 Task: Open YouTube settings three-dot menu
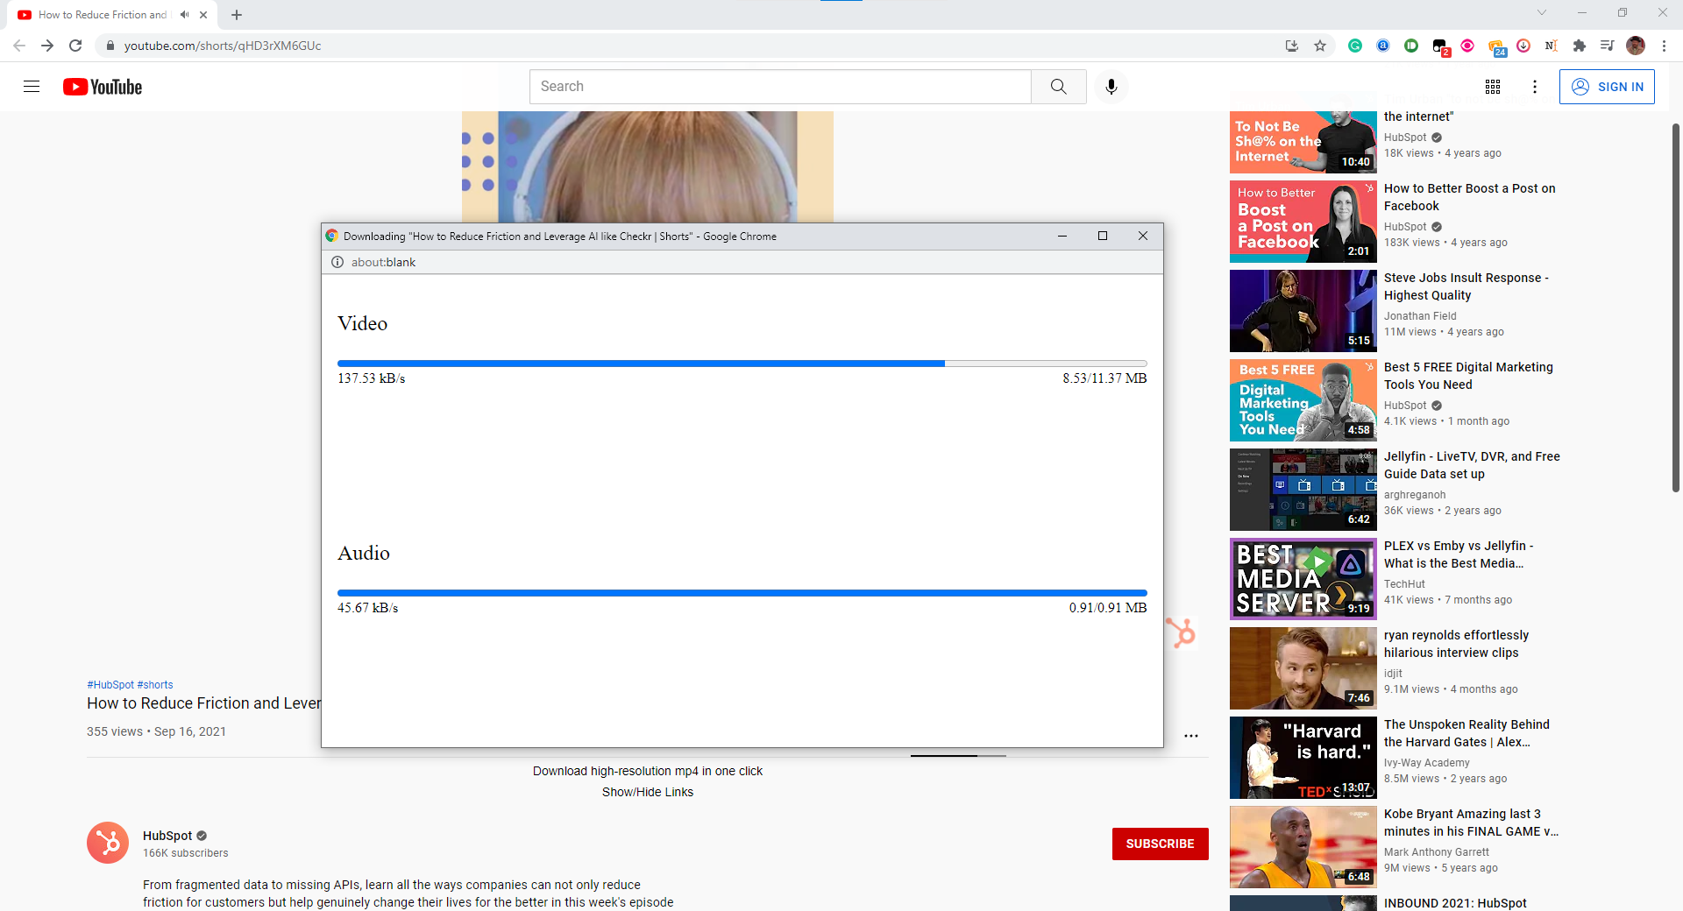[1535, 87]
